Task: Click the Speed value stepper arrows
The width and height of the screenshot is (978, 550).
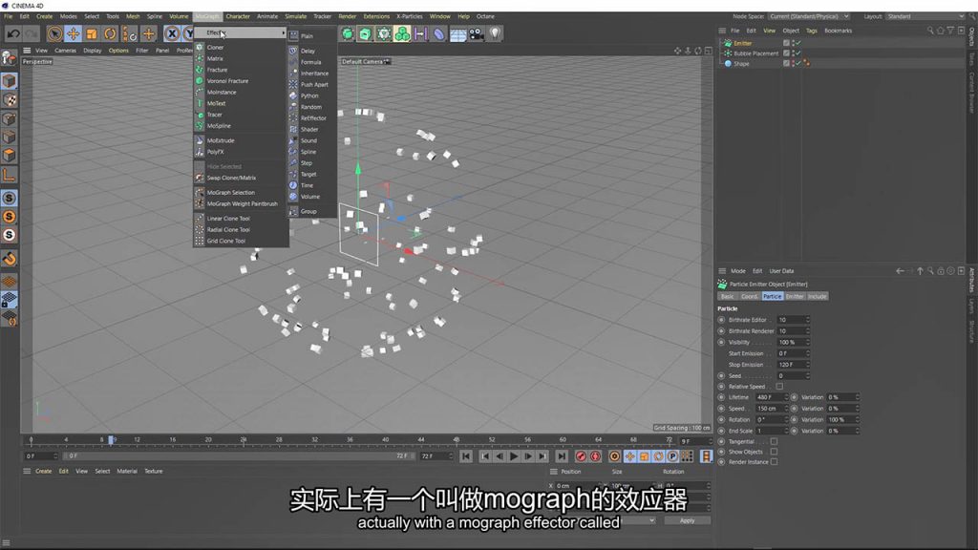Action: (x=785, y=409)
